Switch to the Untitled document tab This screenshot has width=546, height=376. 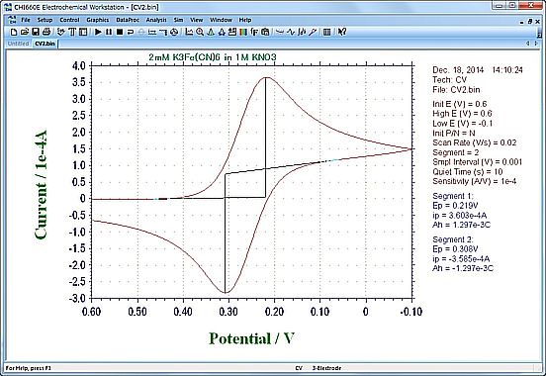point(18,44)
